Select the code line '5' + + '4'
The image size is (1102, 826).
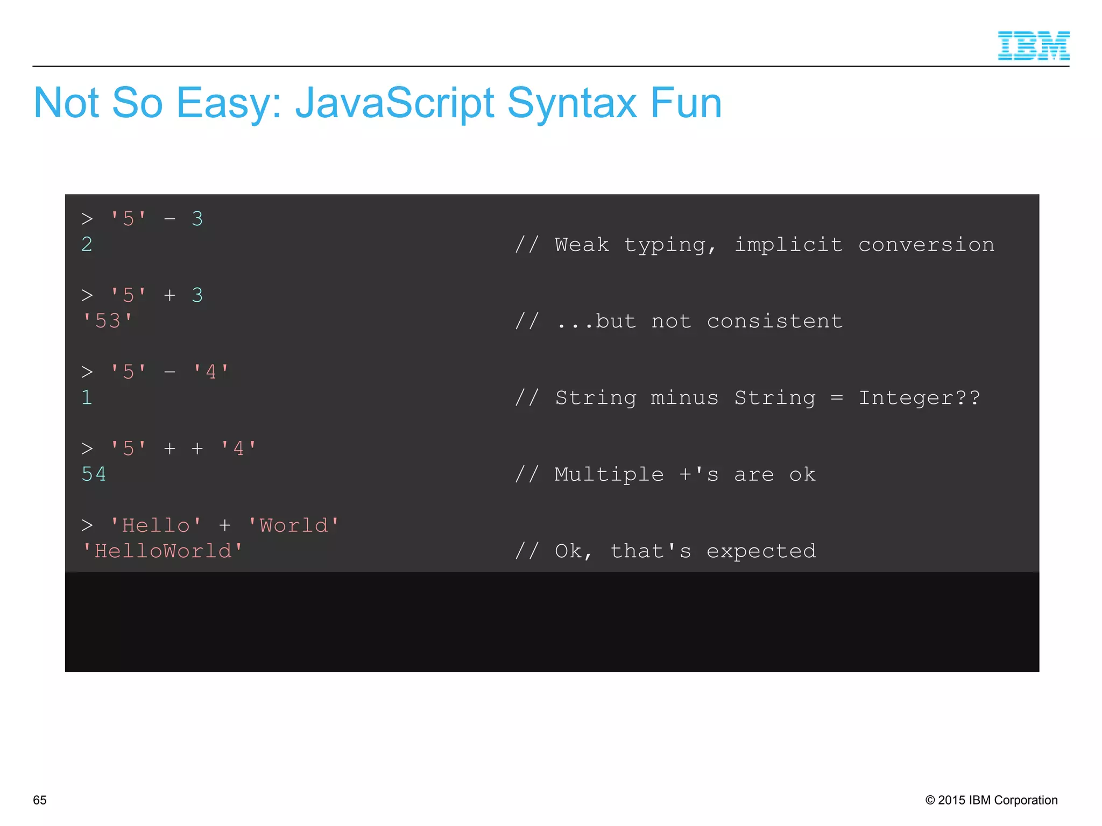click(x=169, y=448)
